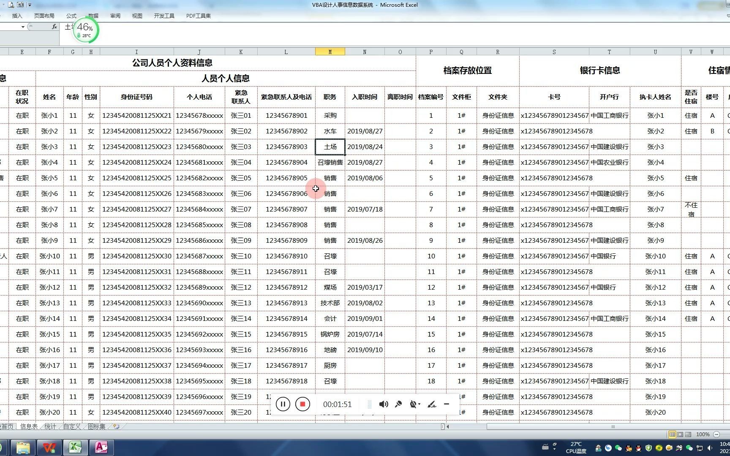
Task: Select Page Break Preview in status bar
Action: [688, 434]
